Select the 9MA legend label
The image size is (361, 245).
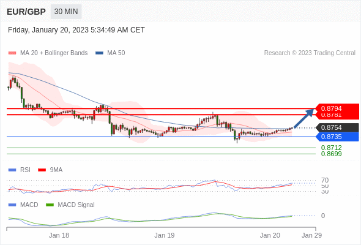56,170
